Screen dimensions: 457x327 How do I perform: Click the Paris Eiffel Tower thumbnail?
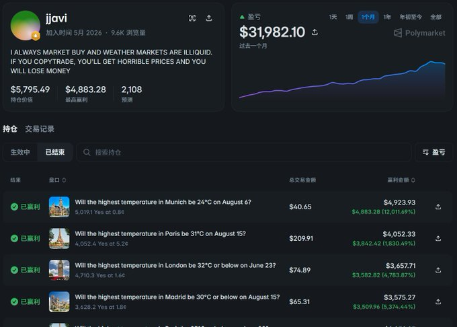tap(59, 238)
